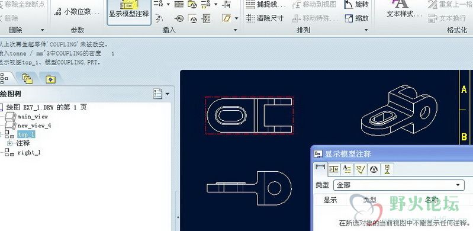This screenshot has height=231, width=473.
Task: Click the 旋转 (rotate) tool icon
Action: pos(349,5)
